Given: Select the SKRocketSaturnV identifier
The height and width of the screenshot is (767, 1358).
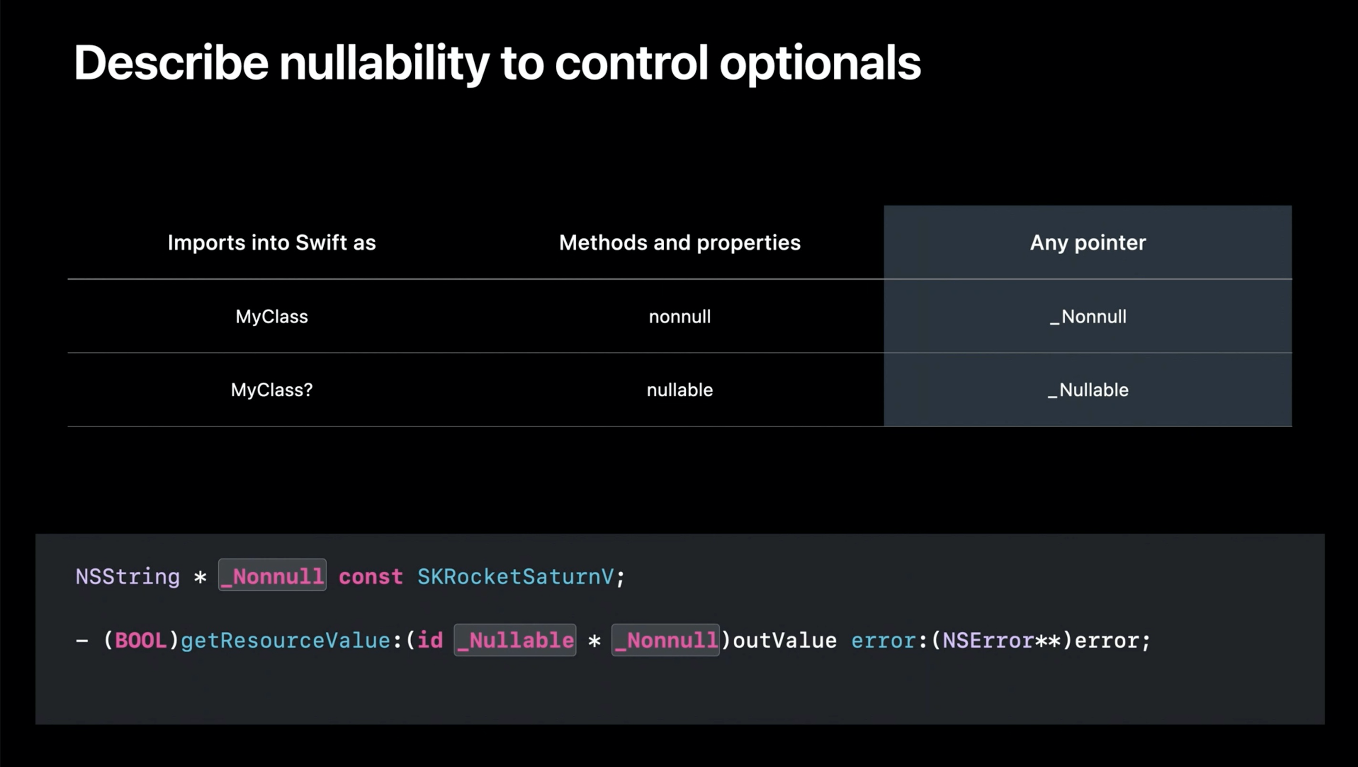Looking at the screenshot, I should (516, 576).
